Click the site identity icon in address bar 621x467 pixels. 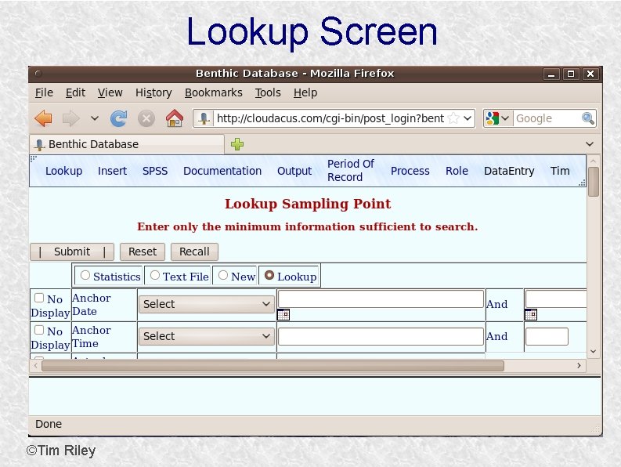204,118
